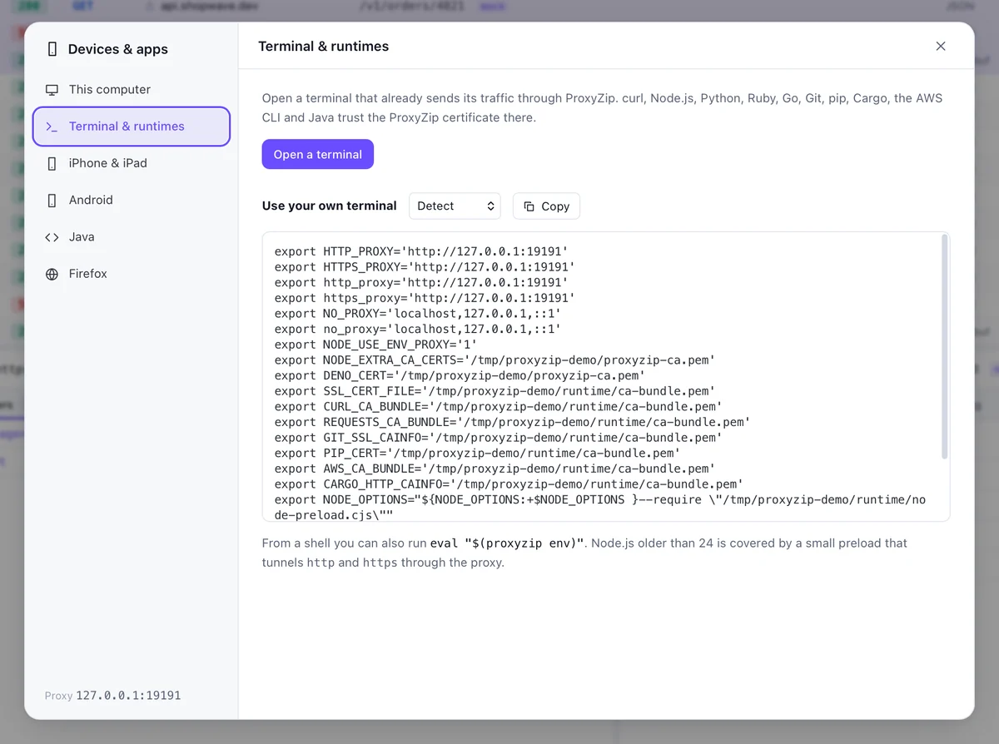
Task: Open the Terminal & runtimes section
Action: pos(132,126)
